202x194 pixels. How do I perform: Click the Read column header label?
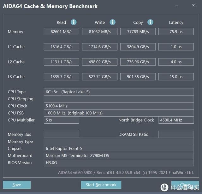pyautogui.click(x=61, y=22)
